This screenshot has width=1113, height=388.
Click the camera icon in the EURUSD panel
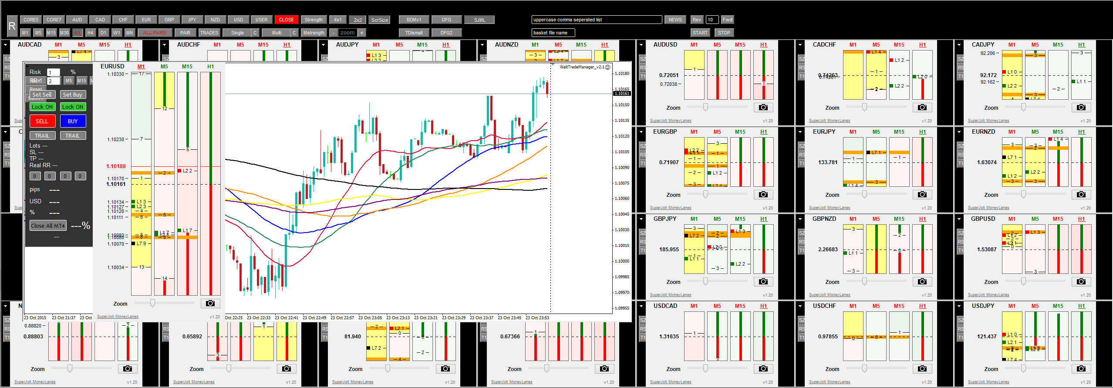[x=210, y=304]
